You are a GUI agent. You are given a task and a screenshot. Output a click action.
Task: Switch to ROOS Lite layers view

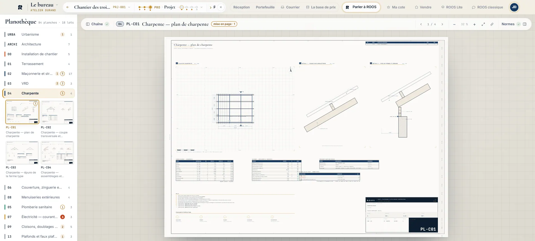coord(452,7)
